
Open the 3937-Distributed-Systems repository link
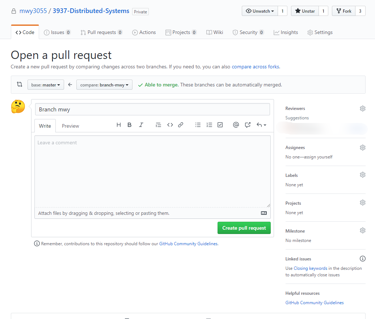(91, 11)
